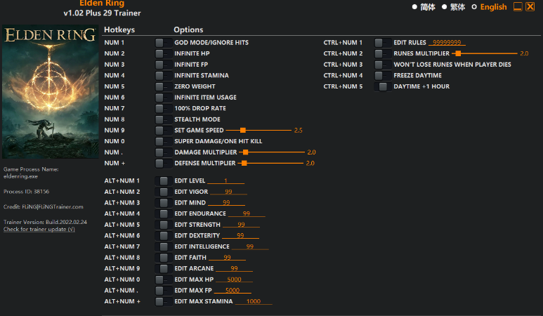Apply Edit Mind button

point(164,203)
